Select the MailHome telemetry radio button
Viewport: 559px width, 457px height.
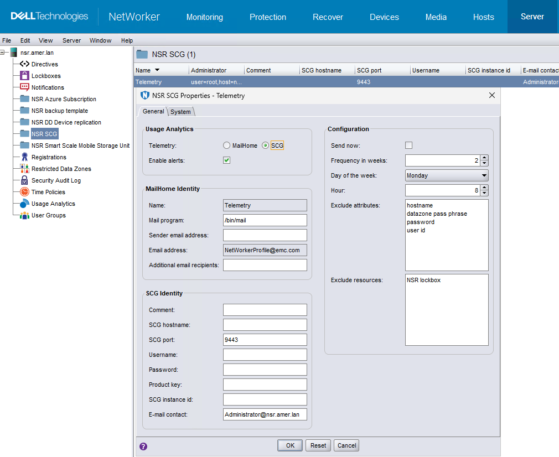tap(226, 146)
